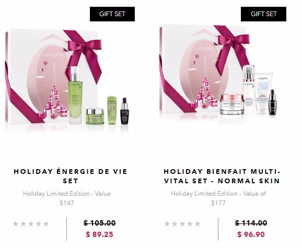Click the fifth star under Énergie de Vie set

[x=46, y=224]
